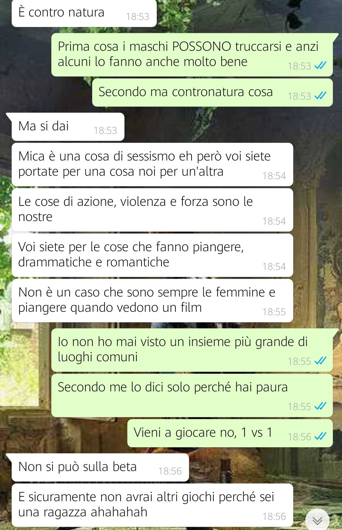Tap message 'Mica è una cosa di sessismo'
342x530 pixels.
[152, 164]
